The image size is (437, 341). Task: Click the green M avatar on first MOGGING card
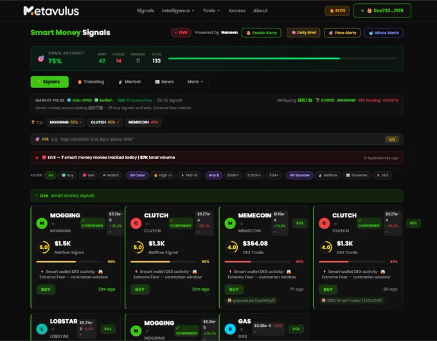(x=42, y=223)
